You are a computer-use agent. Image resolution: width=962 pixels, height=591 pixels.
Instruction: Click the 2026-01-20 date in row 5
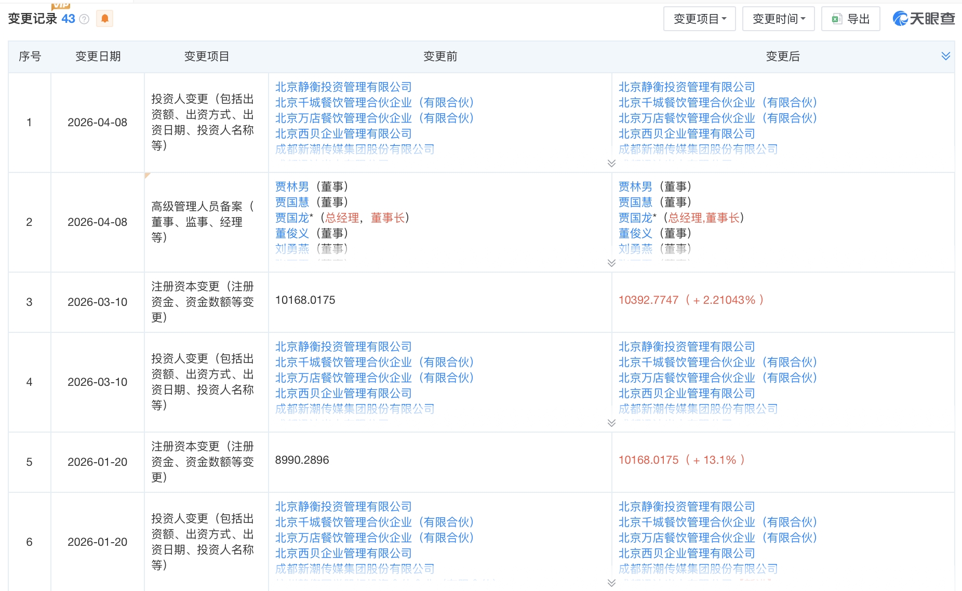click(x=97, y=462)
